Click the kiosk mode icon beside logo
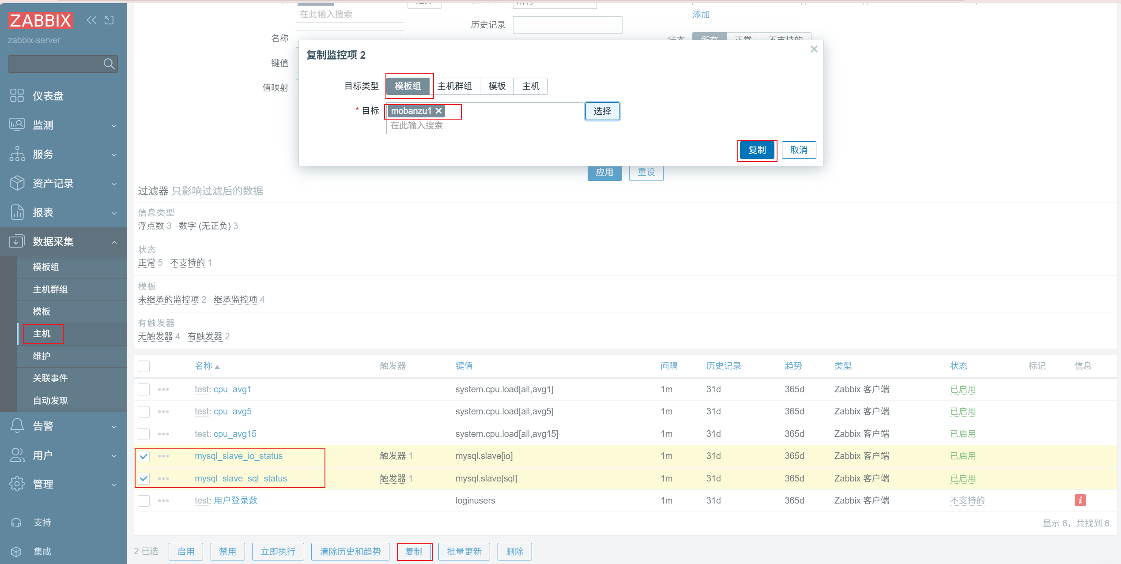The width and height of the screenshot is (1121, 564). [x=109, y=20]
